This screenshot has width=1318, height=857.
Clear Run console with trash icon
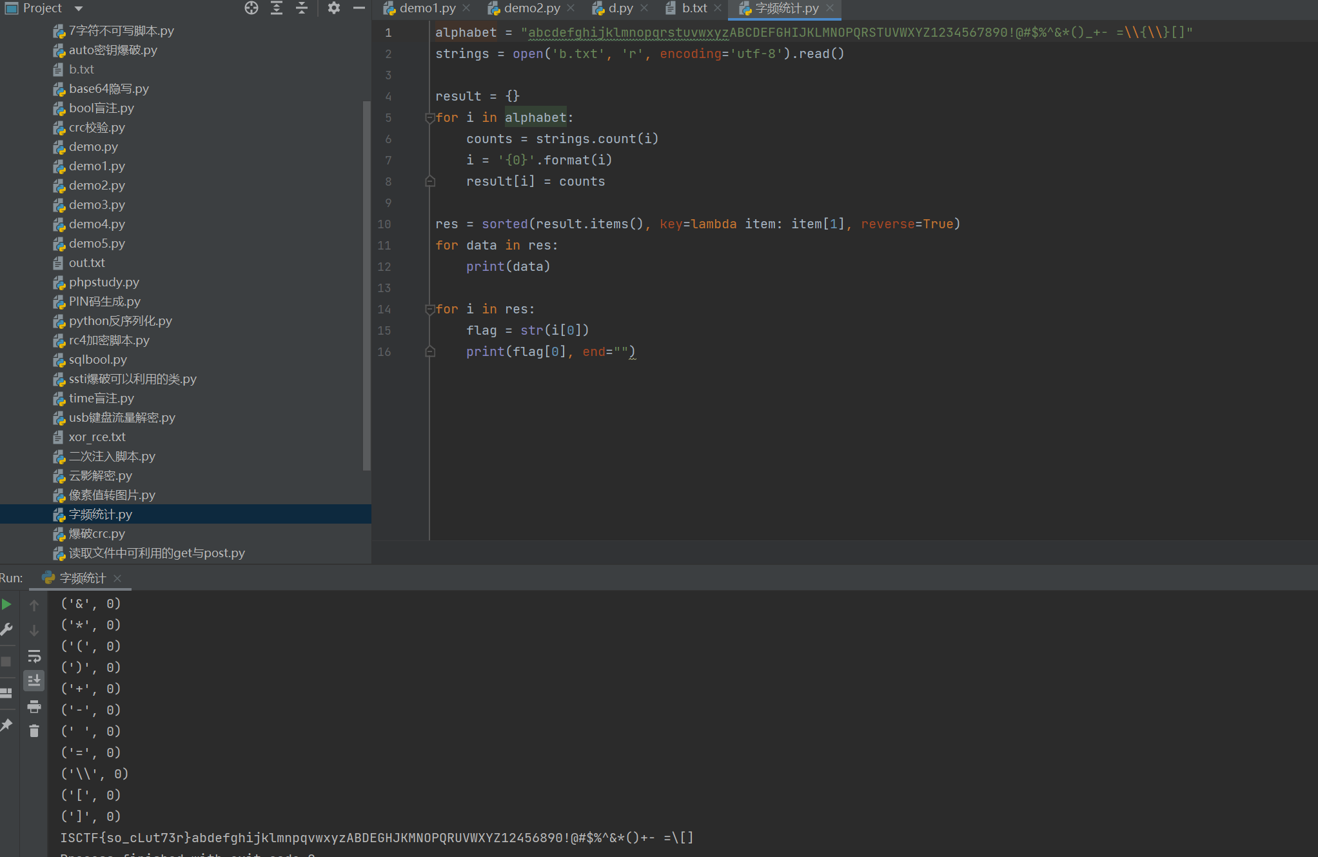(x=34, y=731)
